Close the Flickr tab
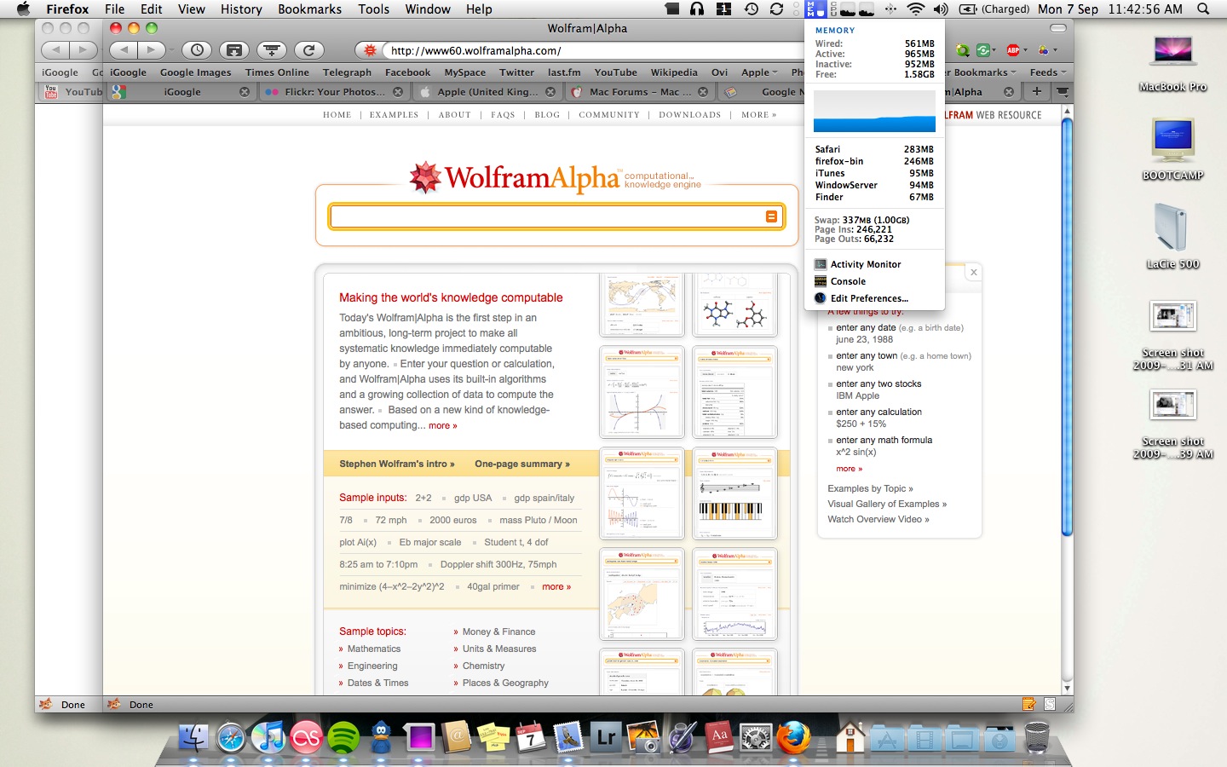Viewport: 1227px width, 767px height. 398,91
